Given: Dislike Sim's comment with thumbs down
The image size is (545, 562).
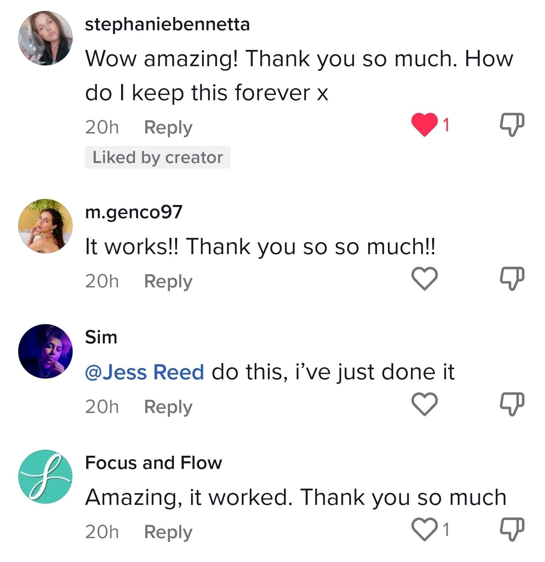Looking at the screenshot, I should pos(512,404).
